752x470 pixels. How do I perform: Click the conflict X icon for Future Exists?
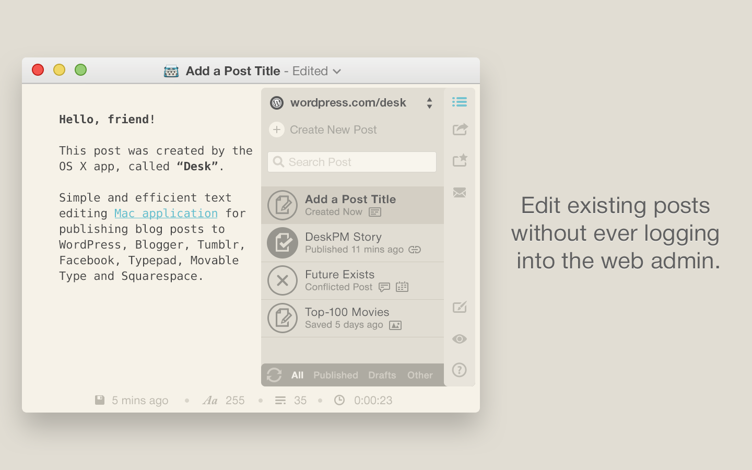coord(283,280)
